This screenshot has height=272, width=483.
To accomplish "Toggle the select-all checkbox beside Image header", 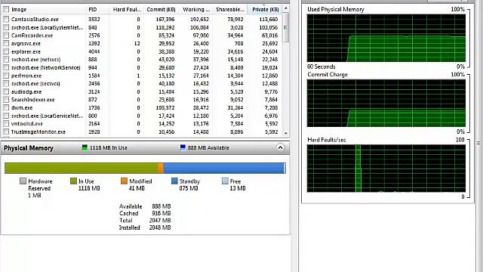I will pos(6,9).
